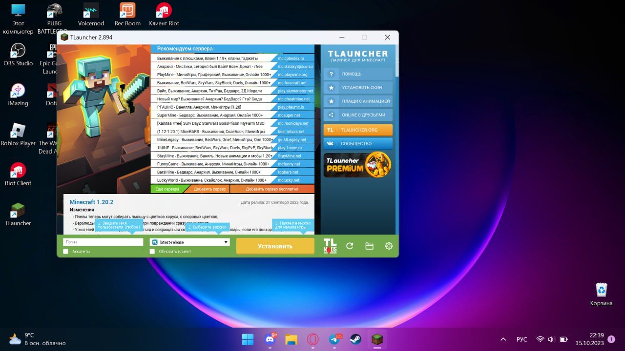
Task: Open the TLAUNCHER.ORG link button
Action: [358, 130]
